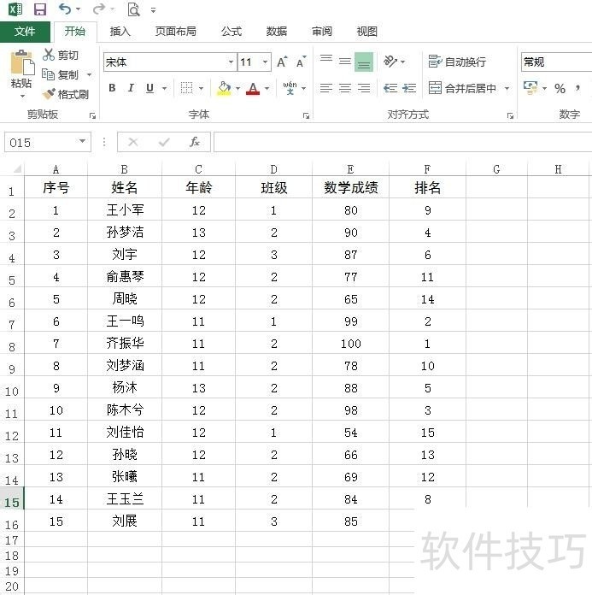Click the confirm checkmark in formula bar

(164, 142)
